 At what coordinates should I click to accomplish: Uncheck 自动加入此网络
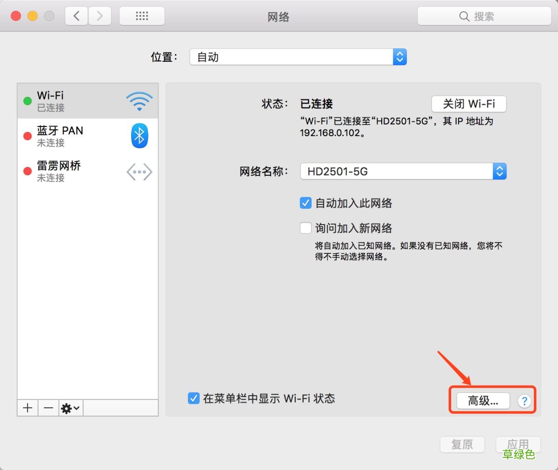pos(306,203)
